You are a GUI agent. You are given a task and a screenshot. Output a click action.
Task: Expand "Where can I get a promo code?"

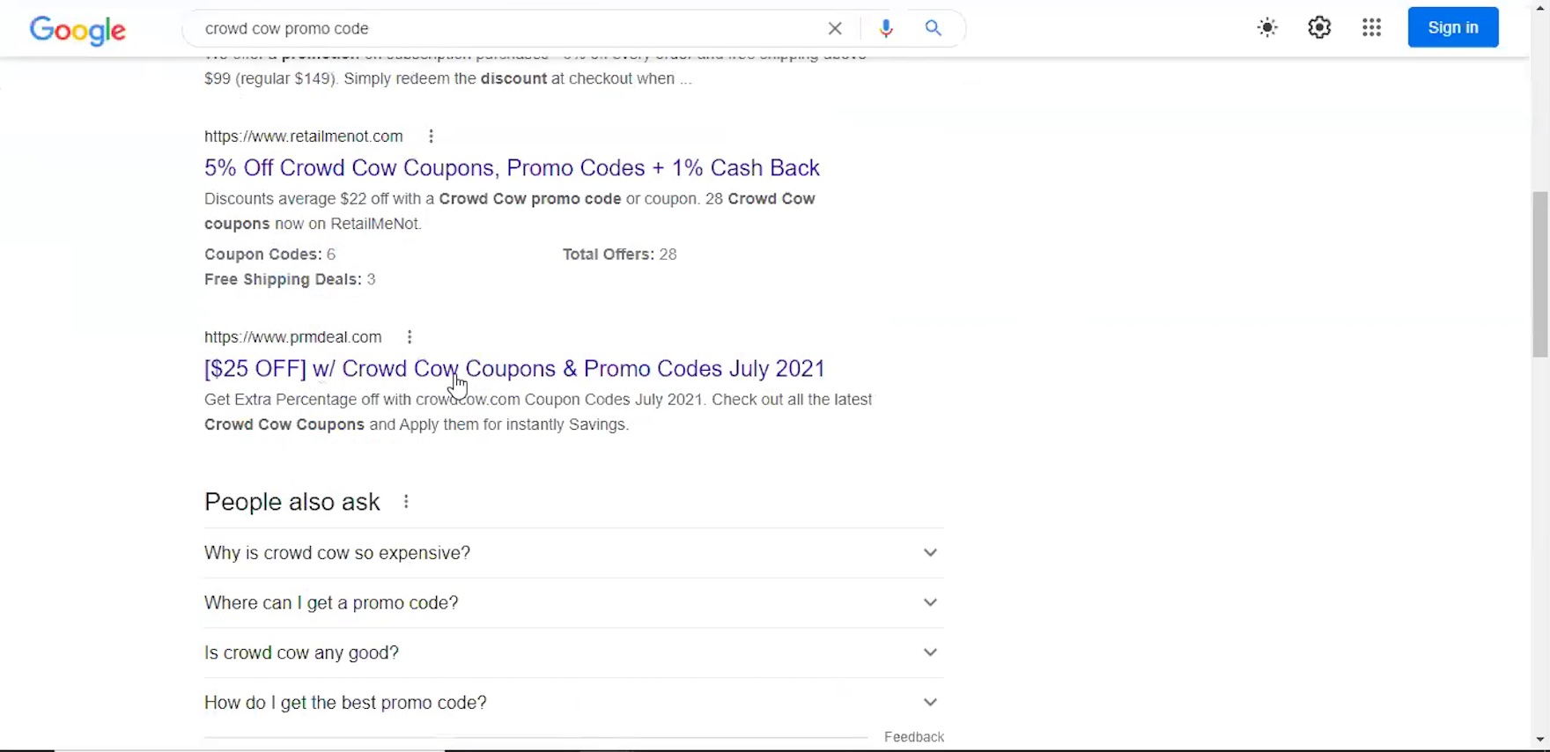click(x=573, y=603)
